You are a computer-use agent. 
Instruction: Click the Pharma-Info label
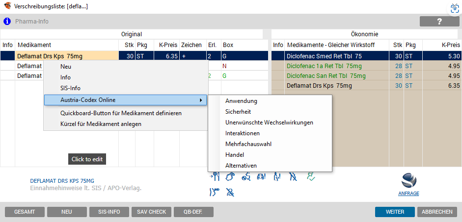(x=32, y=22)
